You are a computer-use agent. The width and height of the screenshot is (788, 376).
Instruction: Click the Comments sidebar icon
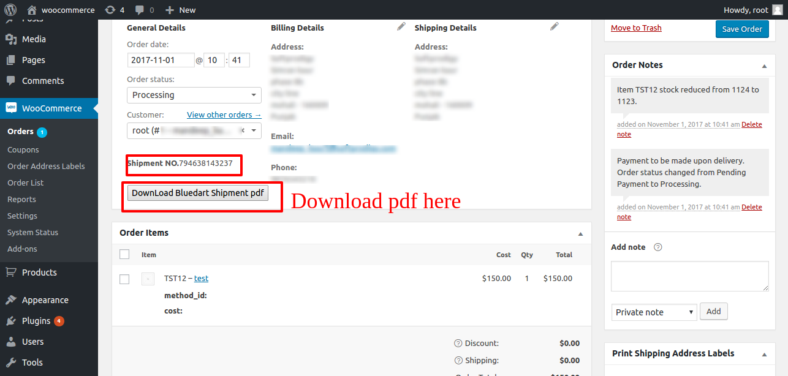click(x=11, y=81)
